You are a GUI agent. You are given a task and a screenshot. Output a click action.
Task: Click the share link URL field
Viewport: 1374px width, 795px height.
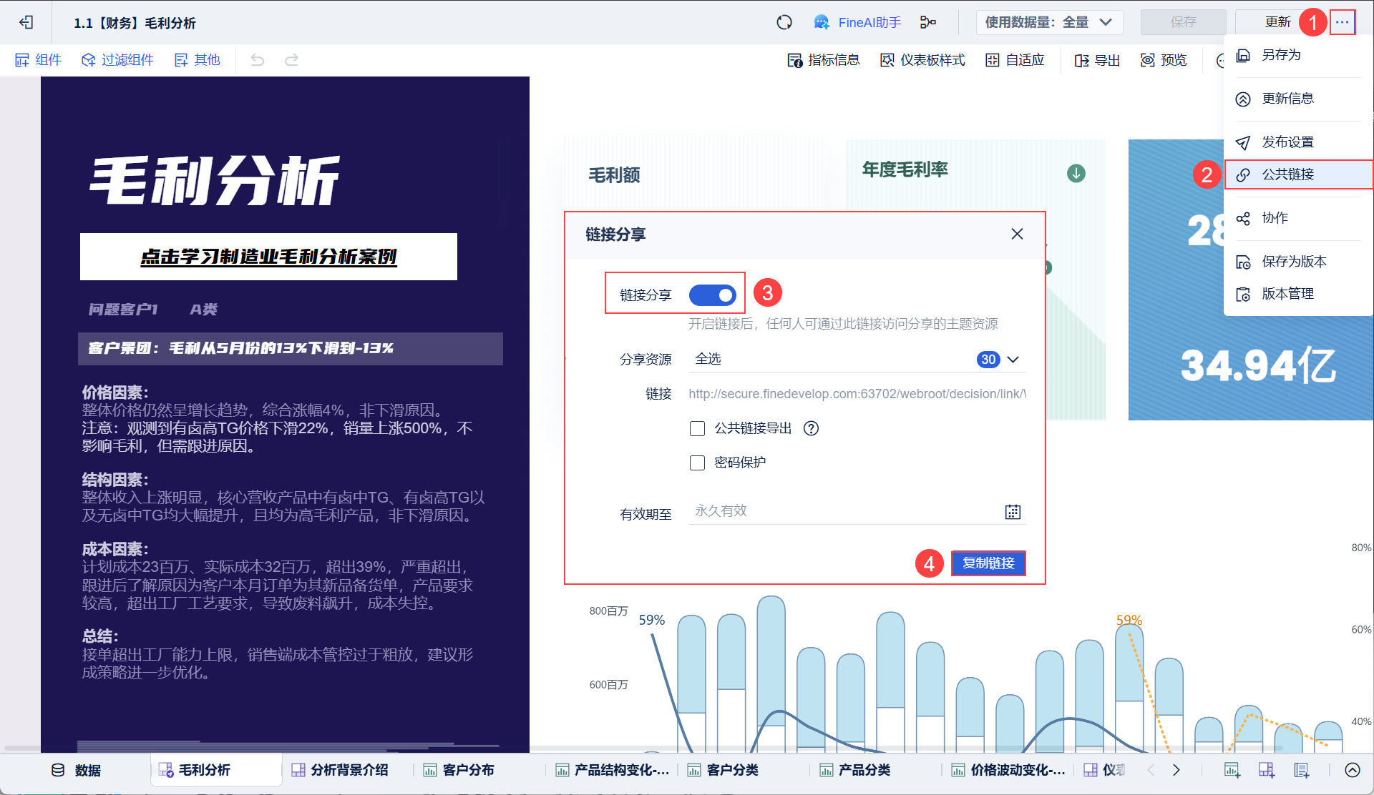857,394
